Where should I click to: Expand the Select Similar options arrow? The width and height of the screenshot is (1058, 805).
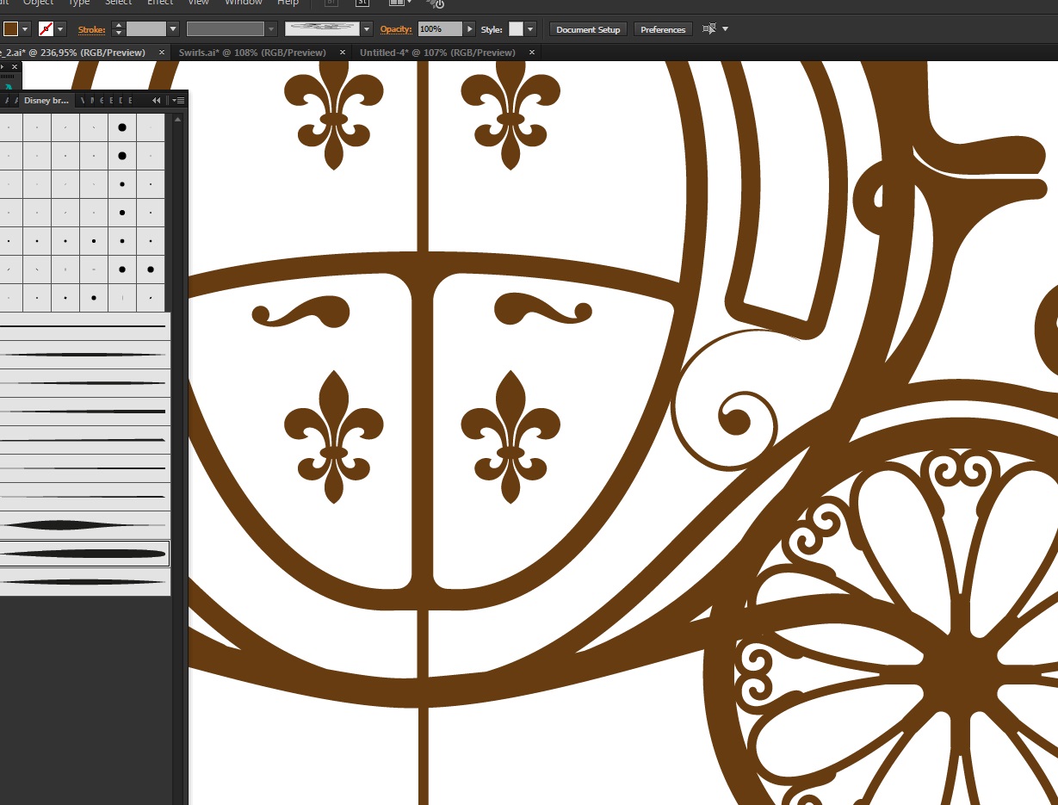point(725,29)
